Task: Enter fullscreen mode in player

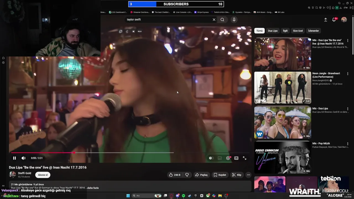Action: point(244,158)
